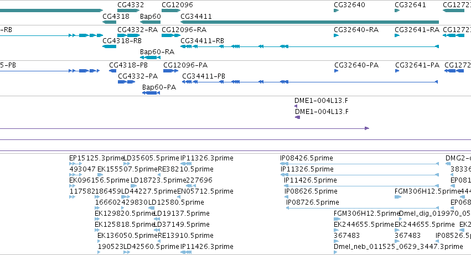
Task: Select protein CG4318-PB label
Action: pos(128,65)
